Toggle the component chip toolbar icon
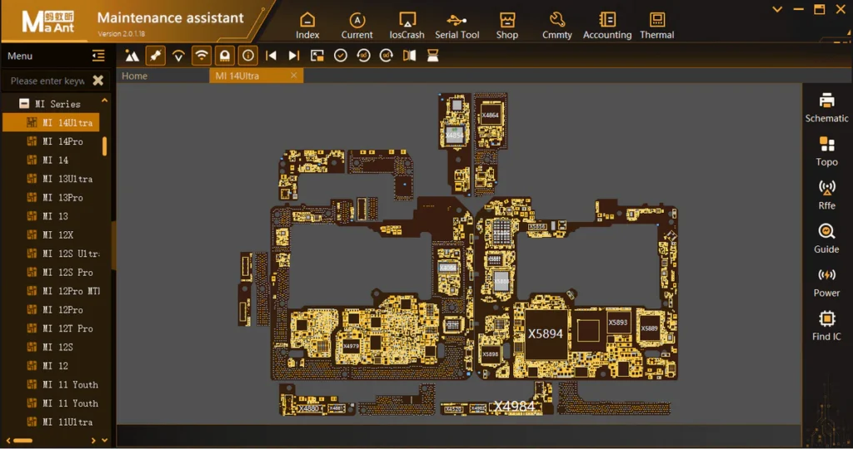Viewport: 853px width, 449px height. [225, 56]
